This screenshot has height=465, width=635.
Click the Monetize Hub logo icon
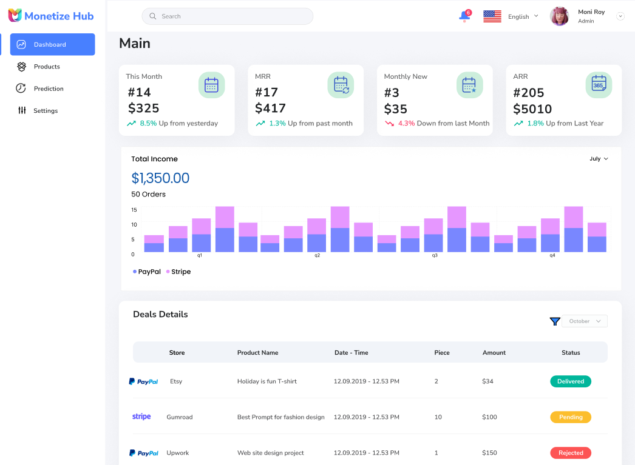15,15
